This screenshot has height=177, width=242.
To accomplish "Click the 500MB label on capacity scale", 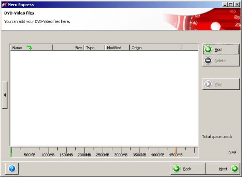I will pos(29,155).
